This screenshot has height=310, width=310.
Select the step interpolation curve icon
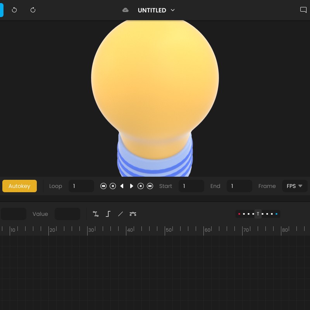(108, 214)
